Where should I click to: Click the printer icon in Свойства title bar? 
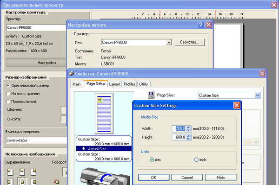[x=71, y=73]
